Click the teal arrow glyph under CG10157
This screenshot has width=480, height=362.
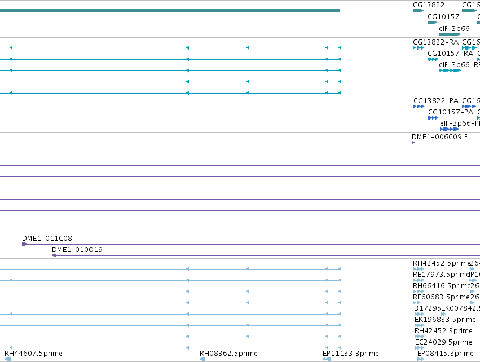click(x=432, y=23)
